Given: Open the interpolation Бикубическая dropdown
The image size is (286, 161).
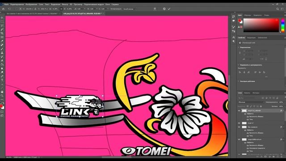Looking at the screenshot, I should [x=130, y=9].
